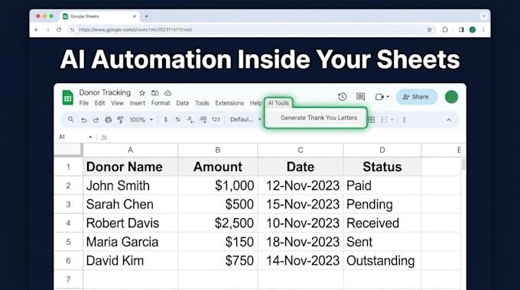Open the green account avatar in Sheets
The height and width of the screenshot is (290, 520).
point(451,97)
